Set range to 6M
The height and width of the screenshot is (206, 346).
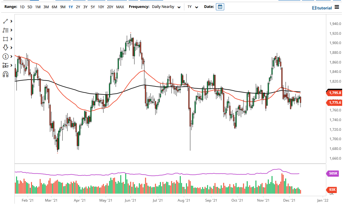click(54, 7)
